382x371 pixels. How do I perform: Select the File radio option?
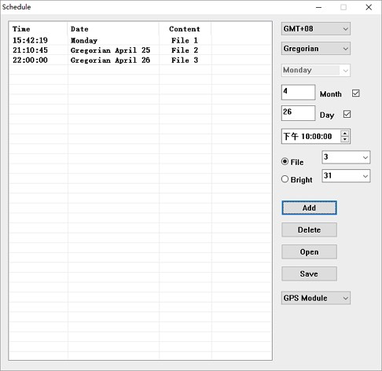[285, 162]
